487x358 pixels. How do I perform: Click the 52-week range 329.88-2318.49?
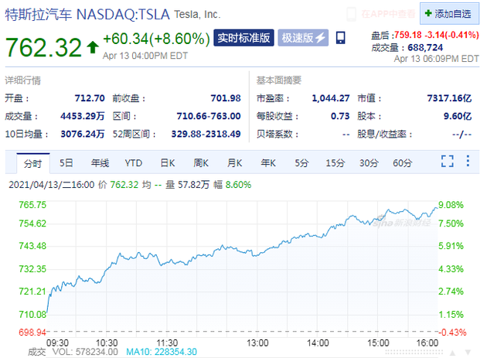pyautogui.click(x=206, y=134)
